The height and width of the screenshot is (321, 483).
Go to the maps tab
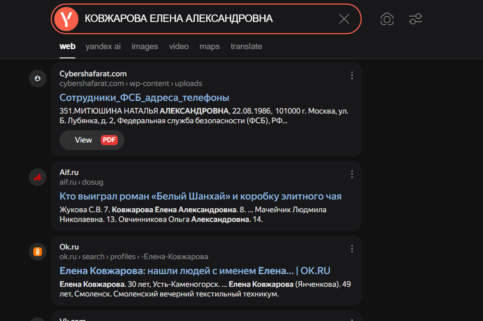pyautogui.click(x=209, y=46)
